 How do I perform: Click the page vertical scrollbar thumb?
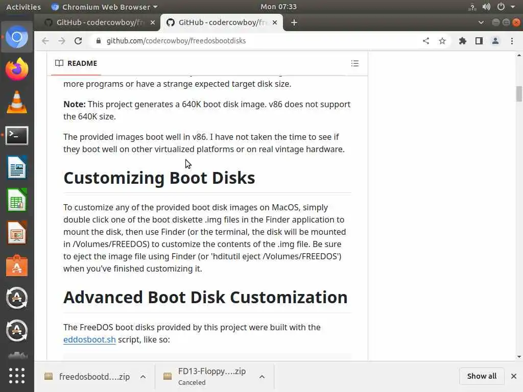tap(519, 94)
